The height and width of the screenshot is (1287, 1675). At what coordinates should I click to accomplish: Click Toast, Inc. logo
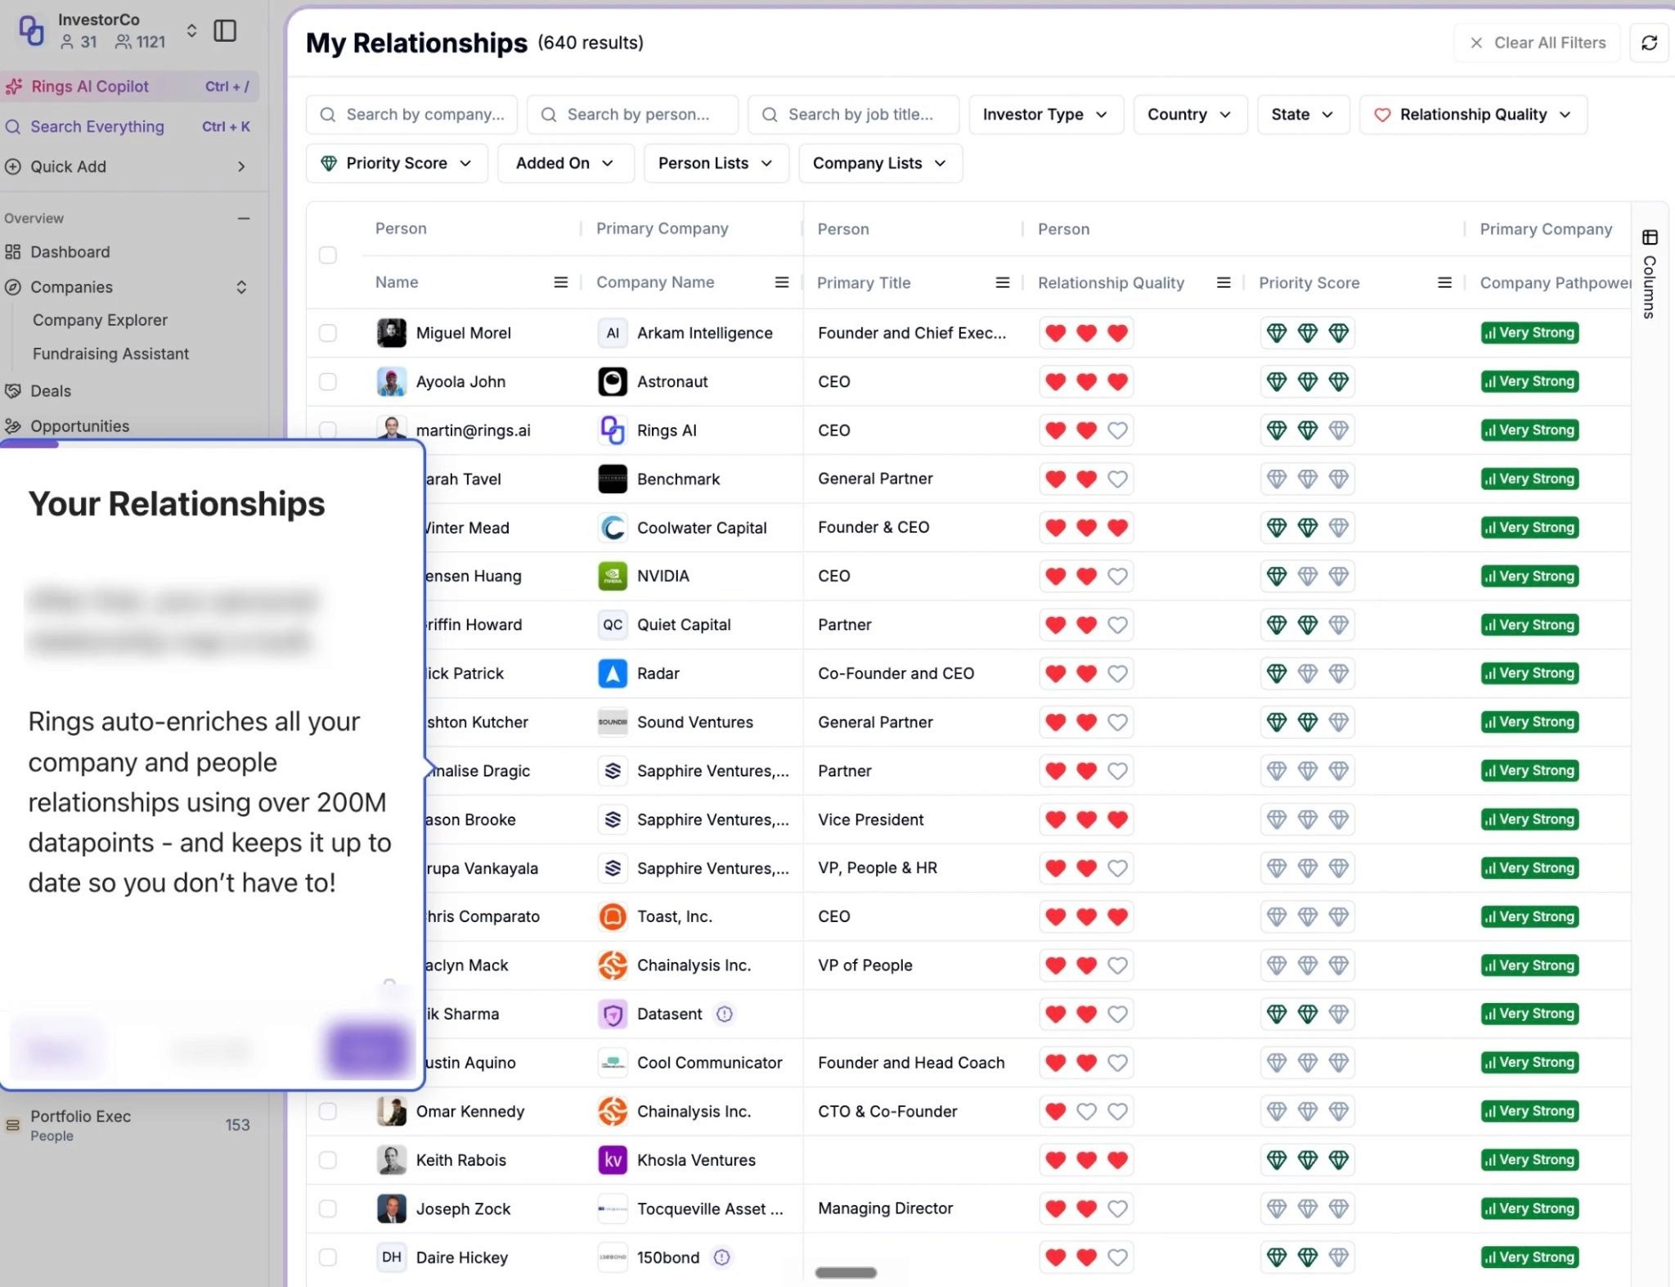click(613, 916)
